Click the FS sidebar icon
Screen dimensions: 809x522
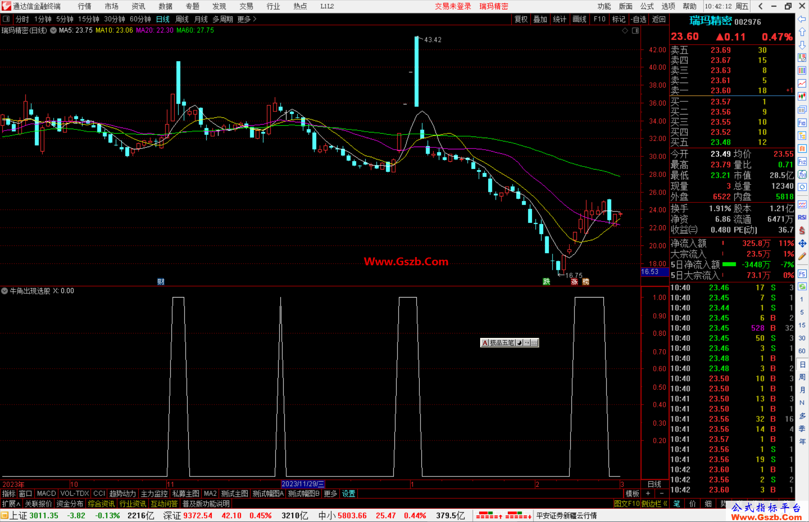(x=802, y=274)
